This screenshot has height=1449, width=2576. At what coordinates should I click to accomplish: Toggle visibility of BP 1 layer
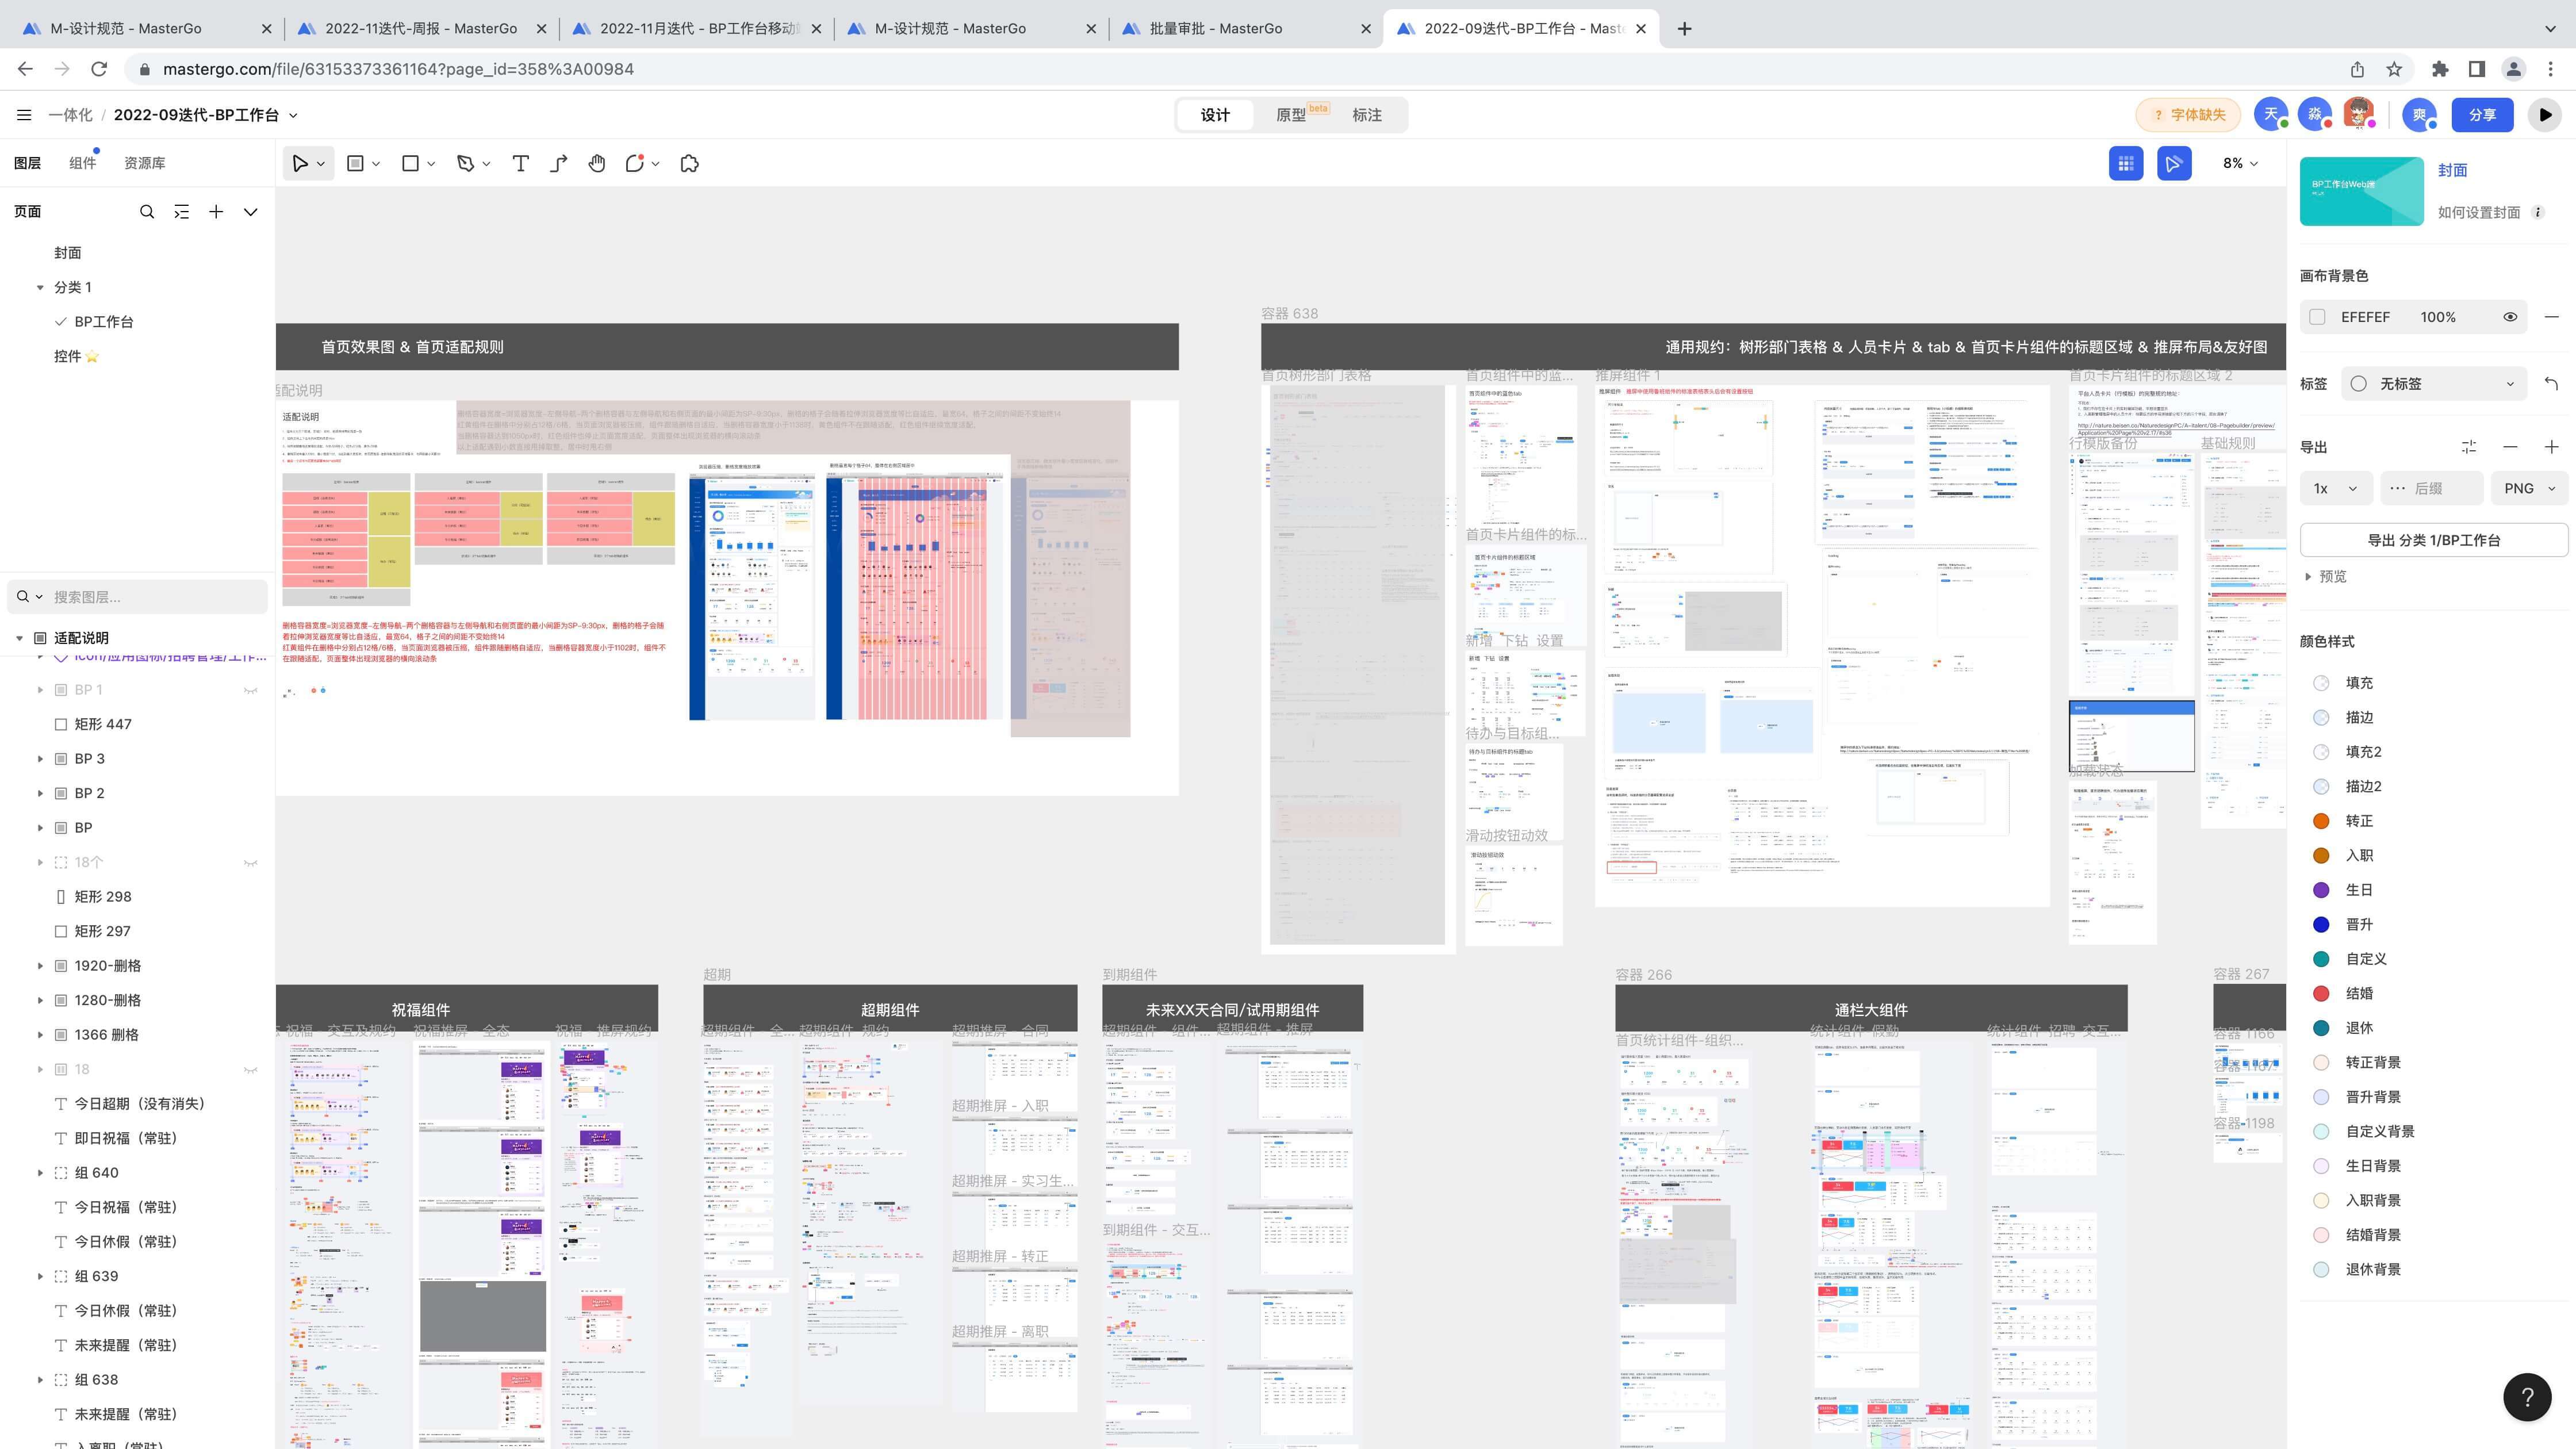tap(250, 690)
